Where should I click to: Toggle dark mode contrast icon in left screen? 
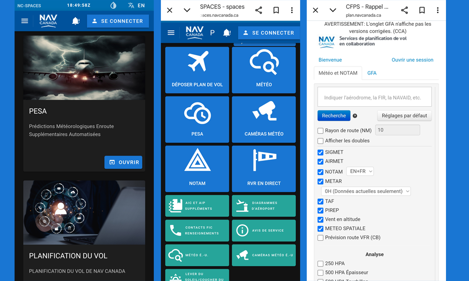click(113, 5)
